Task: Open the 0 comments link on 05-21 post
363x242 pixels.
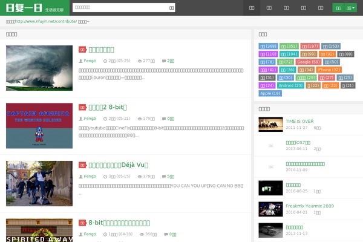Action: click(171, 119)
